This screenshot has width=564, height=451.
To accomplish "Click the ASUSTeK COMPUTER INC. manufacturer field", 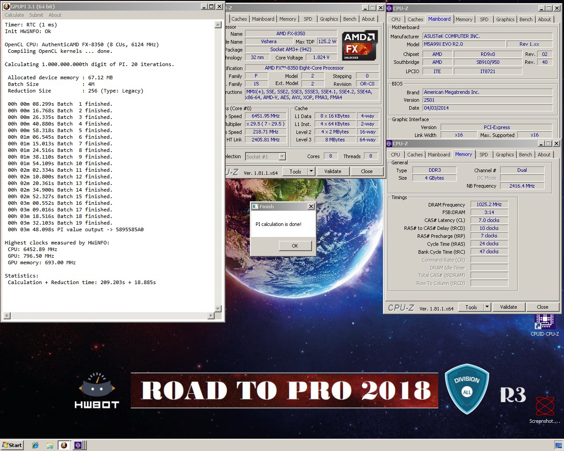I will 487,36.
